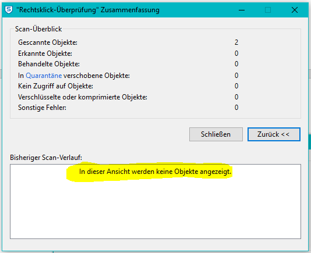Click the "Bisheriger Scan-Verlauf" heading

46,158
